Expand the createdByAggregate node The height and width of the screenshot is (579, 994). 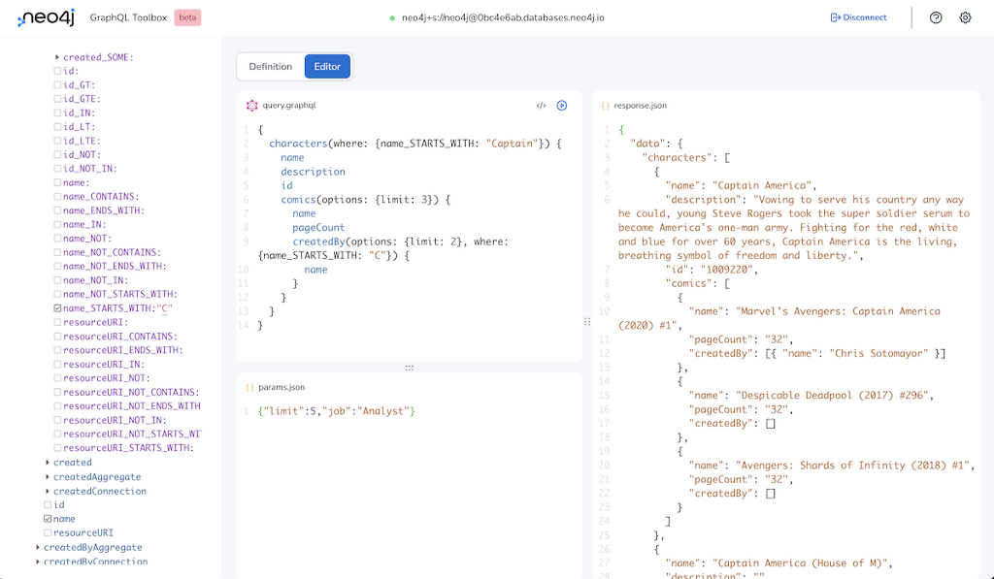pyautogui.click(x=38, y=547)
